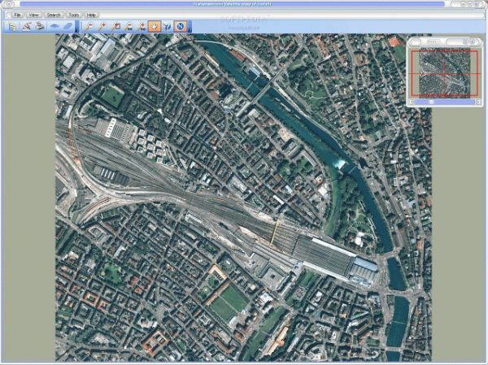488x365 pixels.
Task: Click the overview panel close button
Action: [473, 41]
